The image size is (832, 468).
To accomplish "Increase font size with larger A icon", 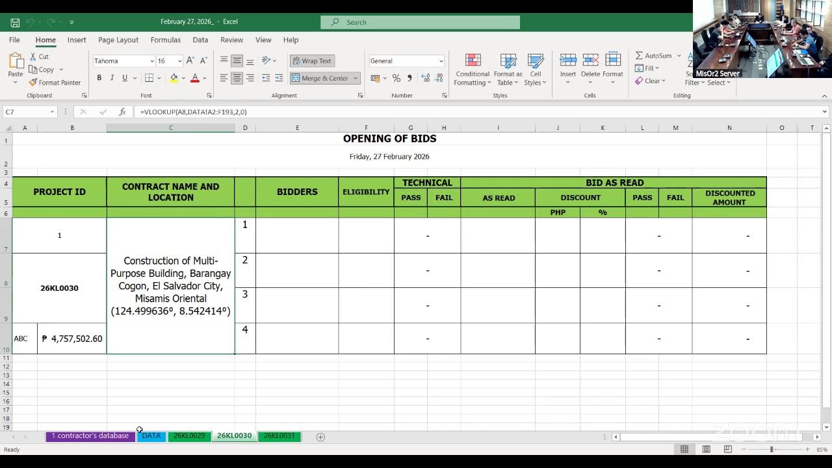I will tap(190, 60).
